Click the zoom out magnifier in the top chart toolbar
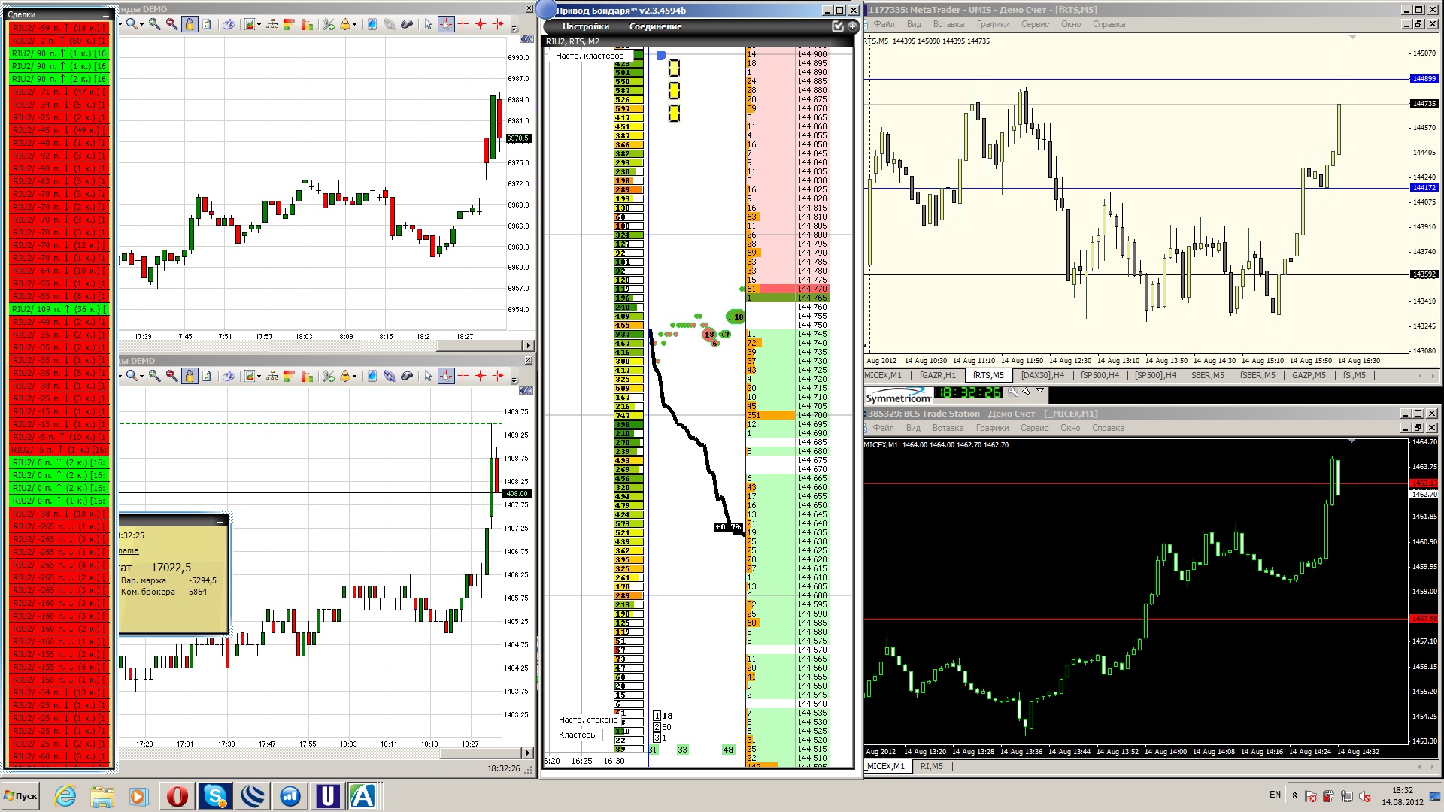The width and height of the screenshot is (1444, 812). (x=171, y=24)
